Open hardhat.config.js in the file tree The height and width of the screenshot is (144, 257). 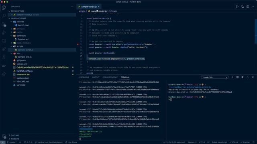24,71
